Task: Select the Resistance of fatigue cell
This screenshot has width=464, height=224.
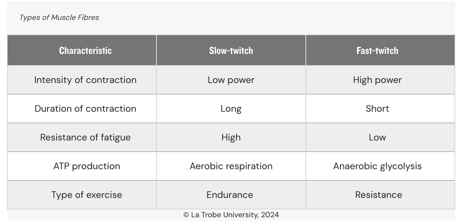Action: click(x=82, y=137)
